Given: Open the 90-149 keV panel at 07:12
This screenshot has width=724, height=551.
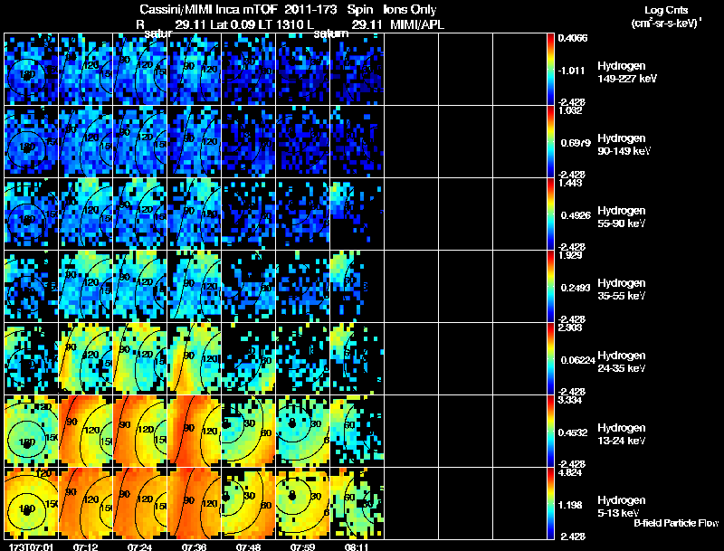Looking at the screenshot, I should (85, 142).
